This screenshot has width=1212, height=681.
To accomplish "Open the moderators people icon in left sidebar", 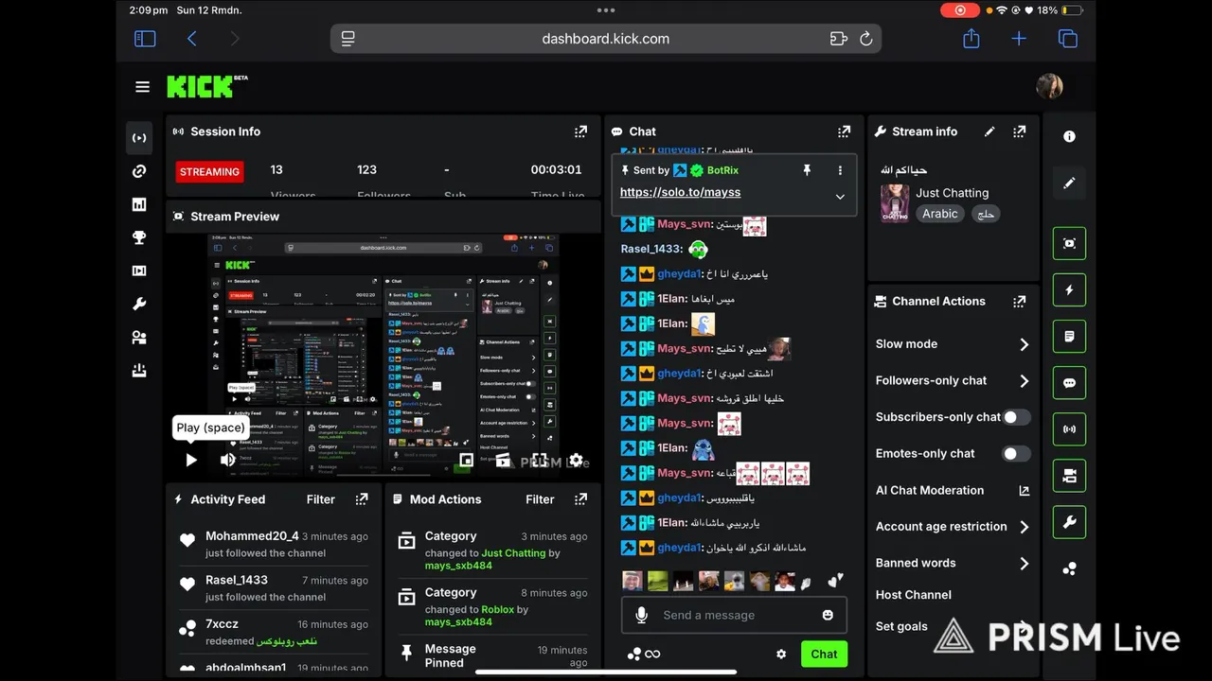I will tap(139, 338).
